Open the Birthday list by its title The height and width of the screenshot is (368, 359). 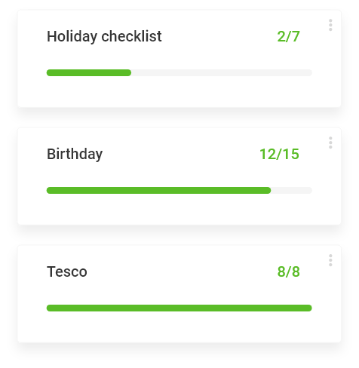tap(75, 154)
